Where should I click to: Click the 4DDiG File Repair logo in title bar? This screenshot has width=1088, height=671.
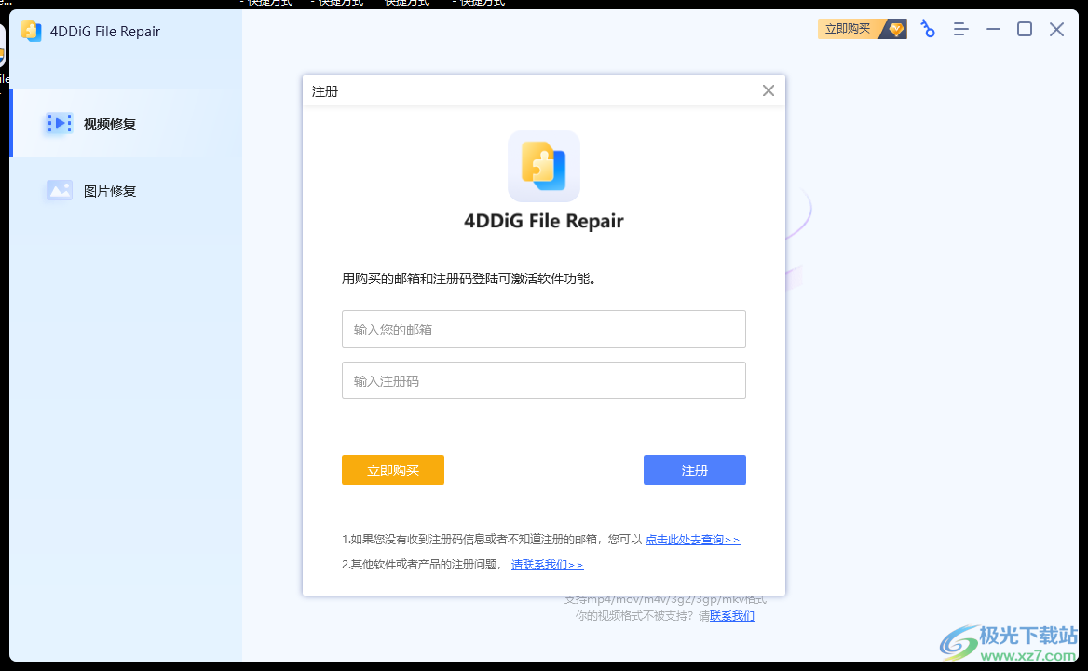32,32
